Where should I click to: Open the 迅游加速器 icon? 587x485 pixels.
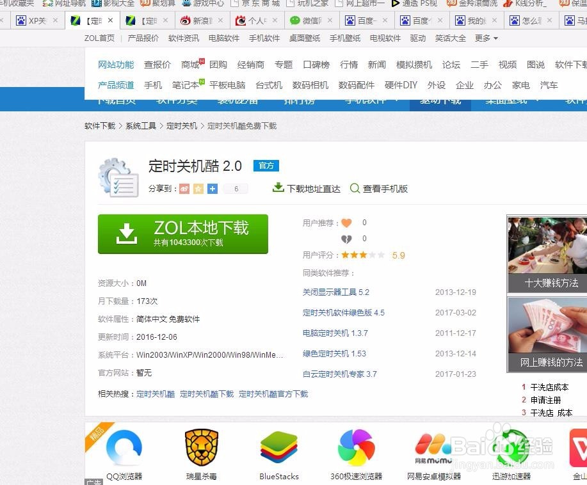(x=511, y=448)
